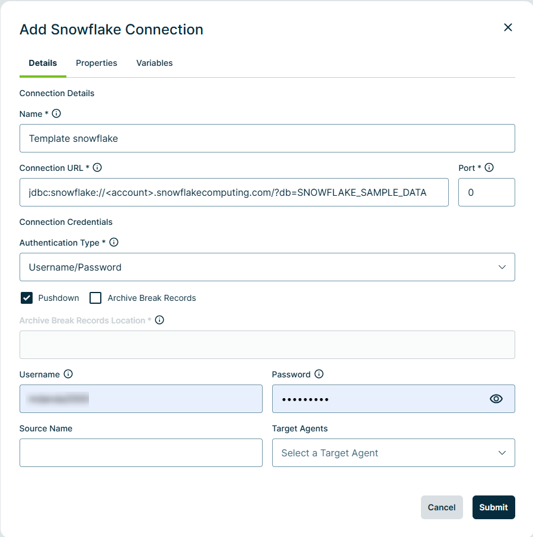Screen dimensions: 533x537
Task: Show password with the eye icon
Action: [496, 399]
